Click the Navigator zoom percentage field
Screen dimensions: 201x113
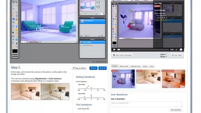pos(101,14)
